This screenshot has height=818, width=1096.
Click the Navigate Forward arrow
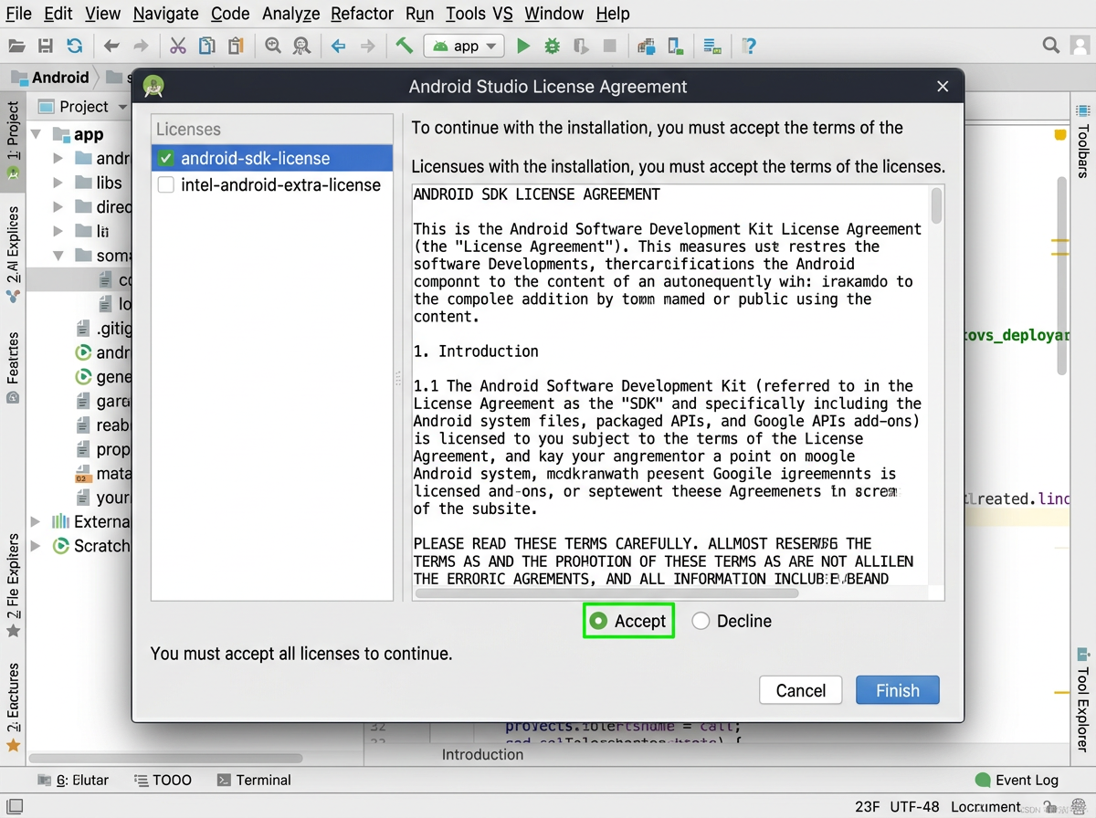pyautogui.click(x=367, y=46)
